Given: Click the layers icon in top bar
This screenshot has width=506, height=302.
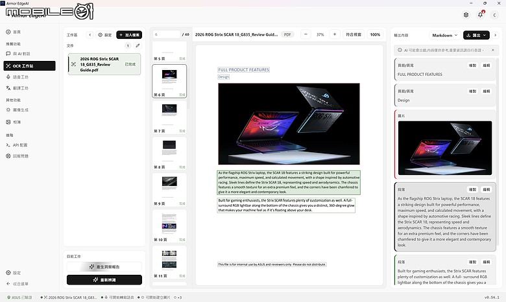Looking at the screenshot, I should click(x=466, y=15).
